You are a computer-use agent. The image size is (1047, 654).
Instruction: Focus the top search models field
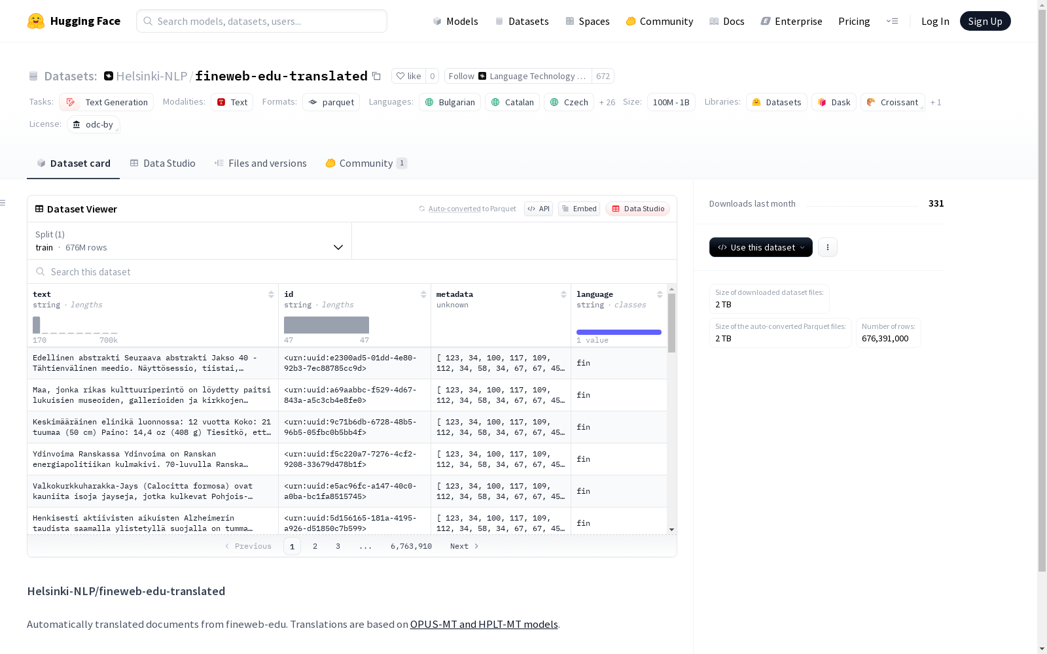pos(262,21)
